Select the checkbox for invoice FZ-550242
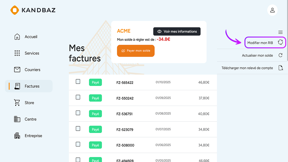This screenshot has width=288, height=162. pos(78,97)
